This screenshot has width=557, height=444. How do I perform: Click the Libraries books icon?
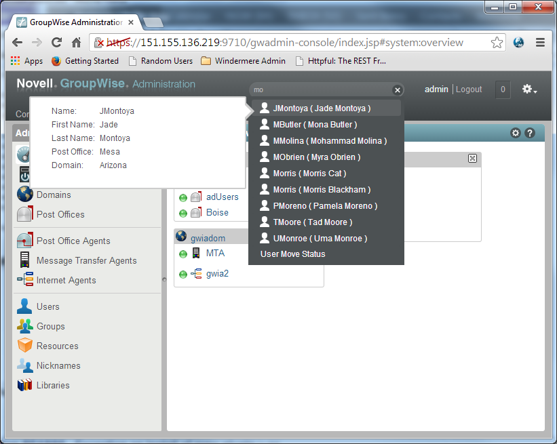tap(25, 385)
